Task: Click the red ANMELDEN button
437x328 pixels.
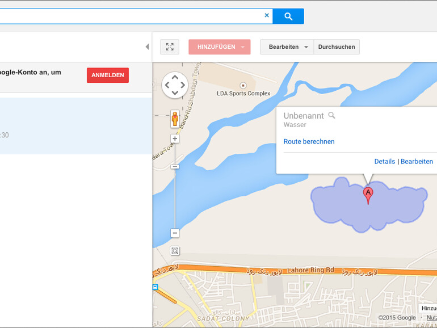Action: click(108, 75)
